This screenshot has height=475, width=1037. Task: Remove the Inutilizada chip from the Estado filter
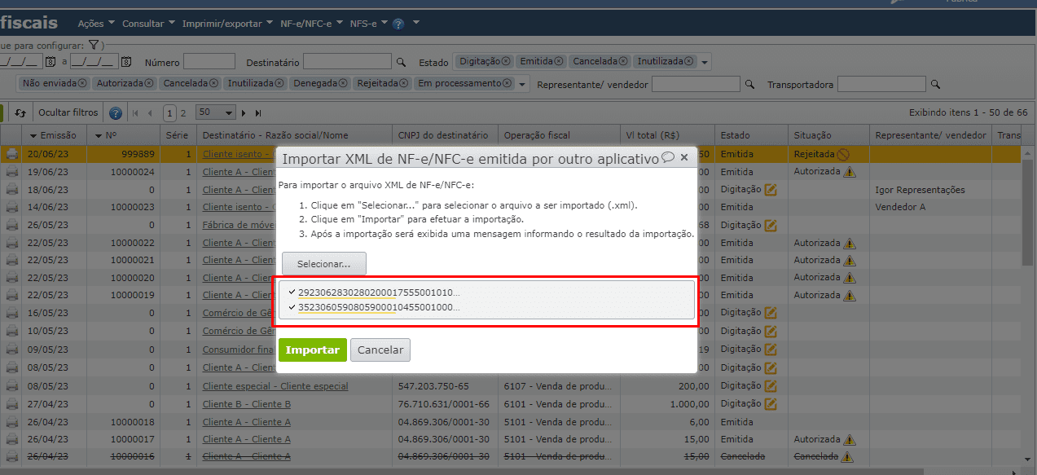tap(688, 61)
